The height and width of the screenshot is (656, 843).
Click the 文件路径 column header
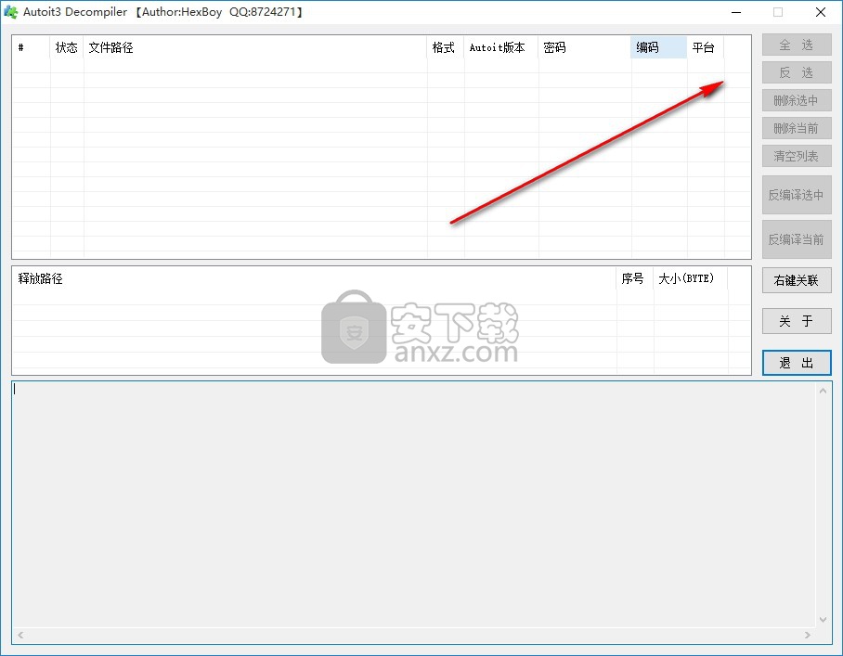coord(254,48)
